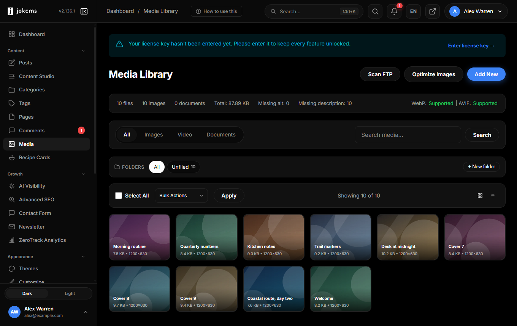
Task: Open ZeroTrack Analytics
Action: coord(46,240)
